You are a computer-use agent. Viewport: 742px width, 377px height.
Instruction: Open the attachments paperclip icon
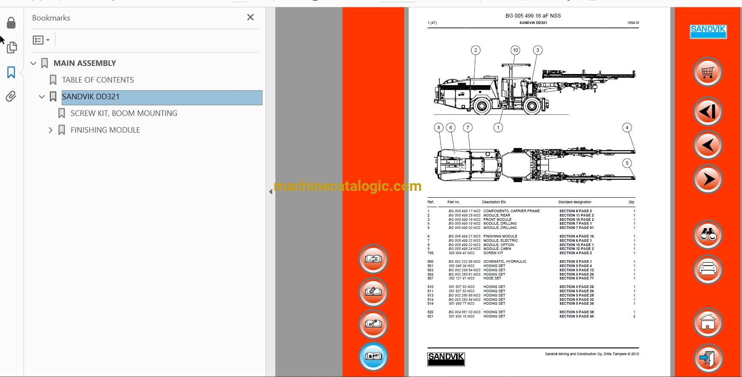click(11, 96)
